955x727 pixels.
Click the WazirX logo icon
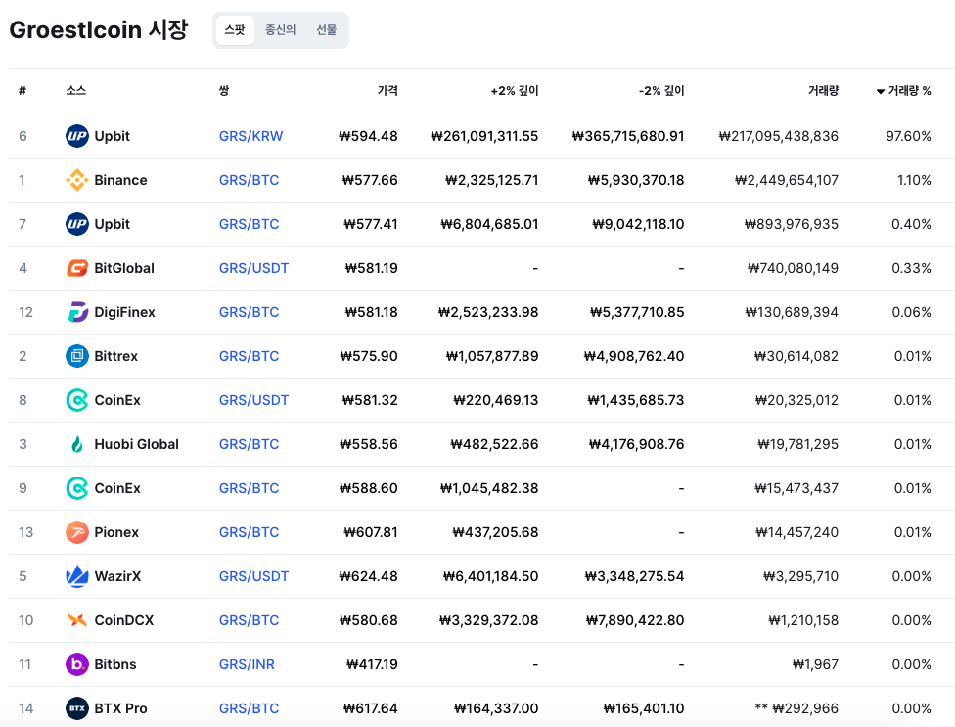pos(76,576)
